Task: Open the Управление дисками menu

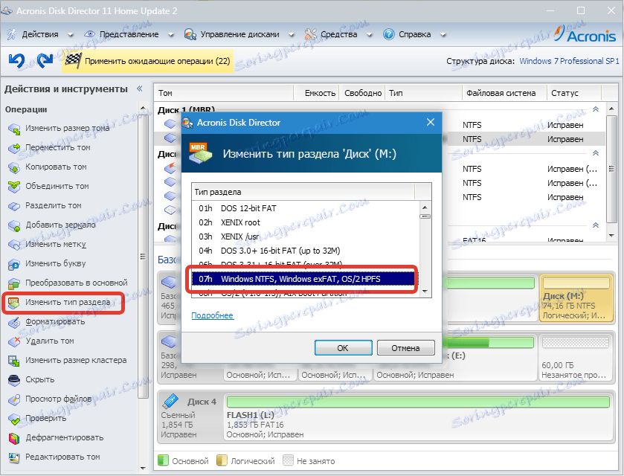Action: tap(239, 35)
